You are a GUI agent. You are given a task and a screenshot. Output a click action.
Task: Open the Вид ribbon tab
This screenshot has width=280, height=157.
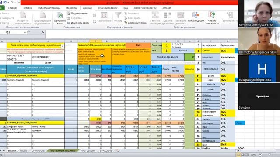[x=126, y=8]
